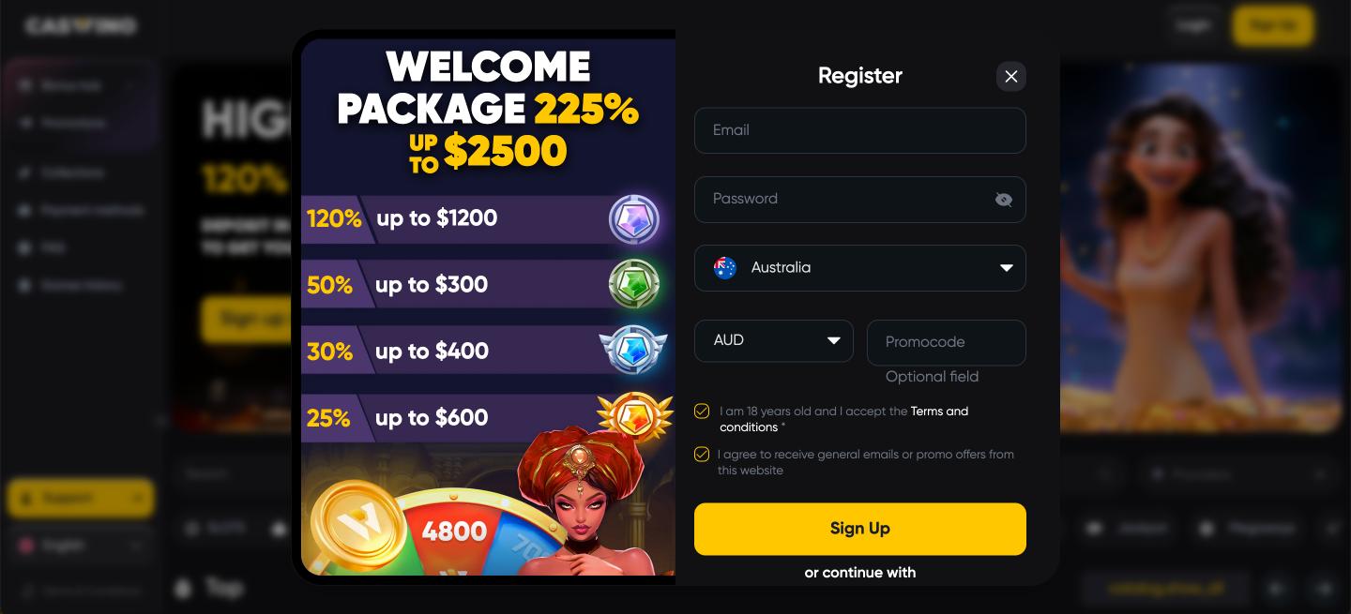Click the 4800 segment on prize wheel

coord(454,532)
